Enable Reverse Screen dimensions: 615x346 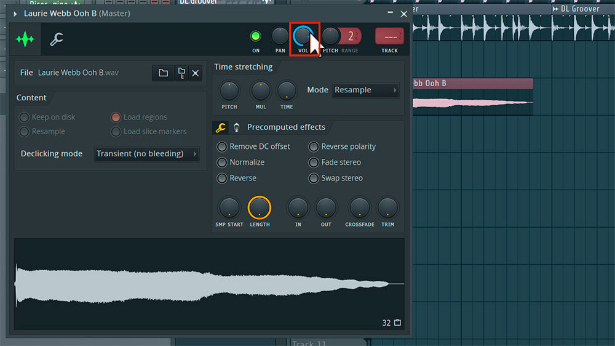[222, 179]
